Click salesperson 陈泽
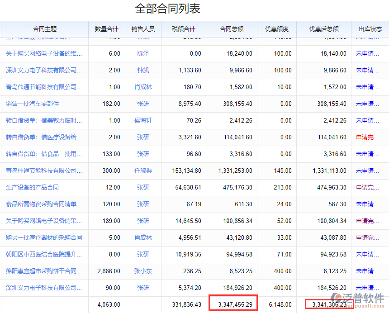Viewport: 389px width, 313px height. tap(143, 53)
